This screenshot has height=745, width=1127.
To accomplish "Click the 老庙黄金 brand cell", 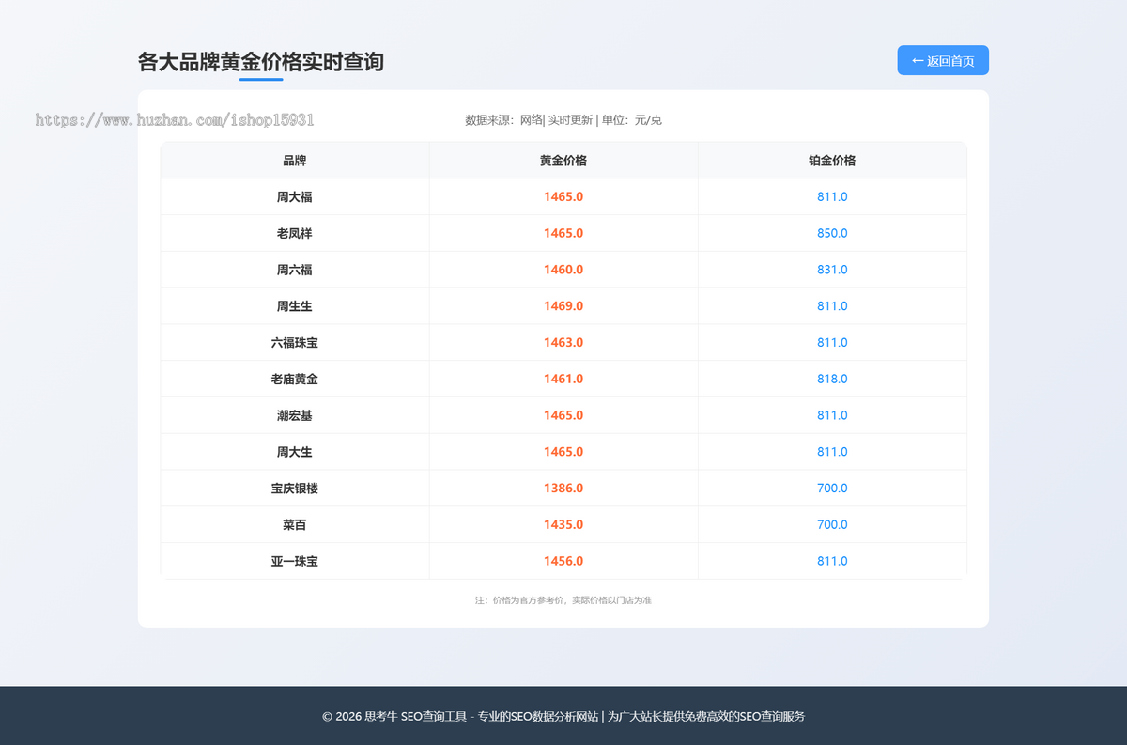I will [295, 379].
